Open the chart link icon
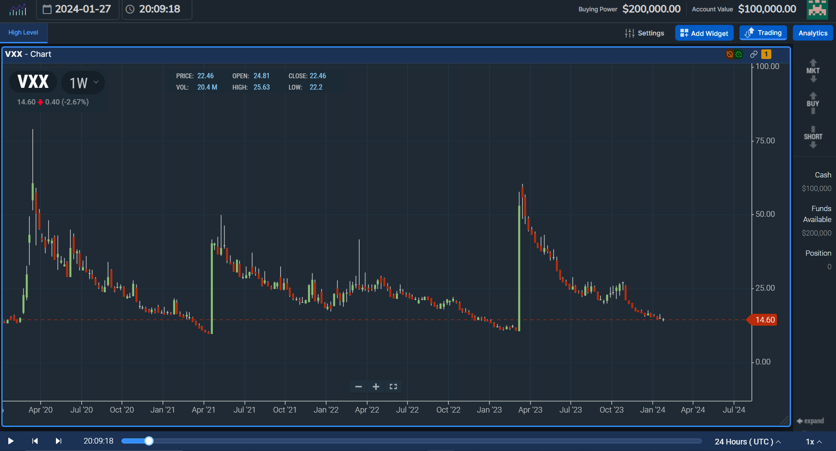Image resolution: width=836 pixels, height=451 pixels. coord(753,54)
